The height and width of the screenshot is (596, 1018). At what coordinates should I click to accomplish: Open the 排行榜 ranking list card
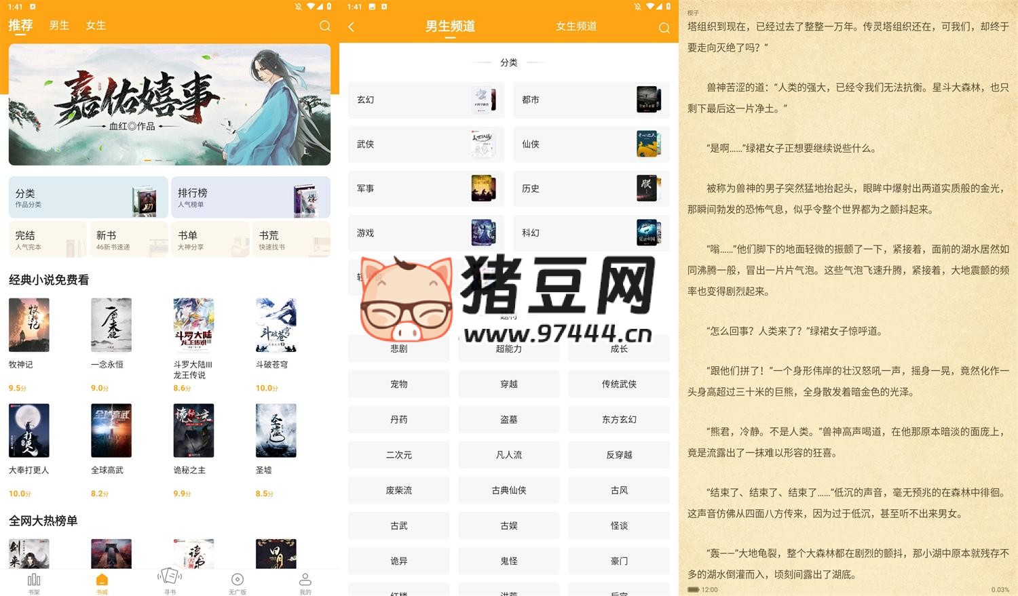(x=250, y=197)
